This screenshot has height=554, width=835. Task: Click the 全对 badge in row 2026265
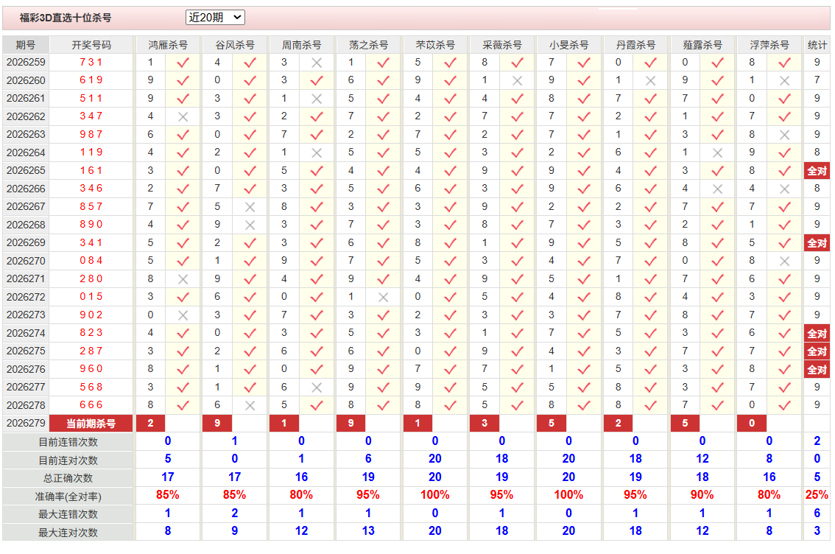click(817, 171)
